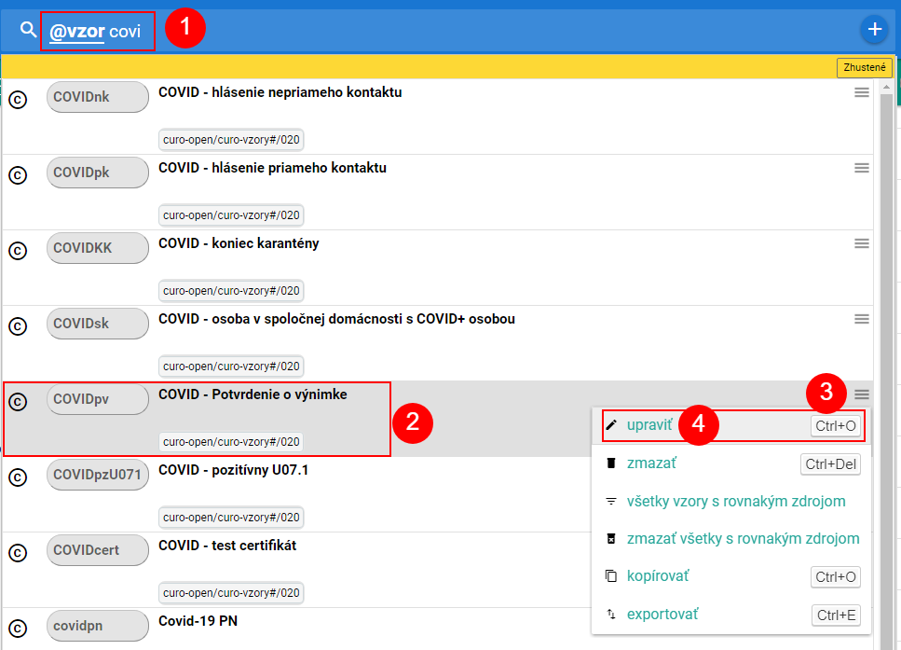Click the curo-vzory source tag under COVIDpzU071
The width and height of the screenshot is (901, 650).
pos(231,518)
